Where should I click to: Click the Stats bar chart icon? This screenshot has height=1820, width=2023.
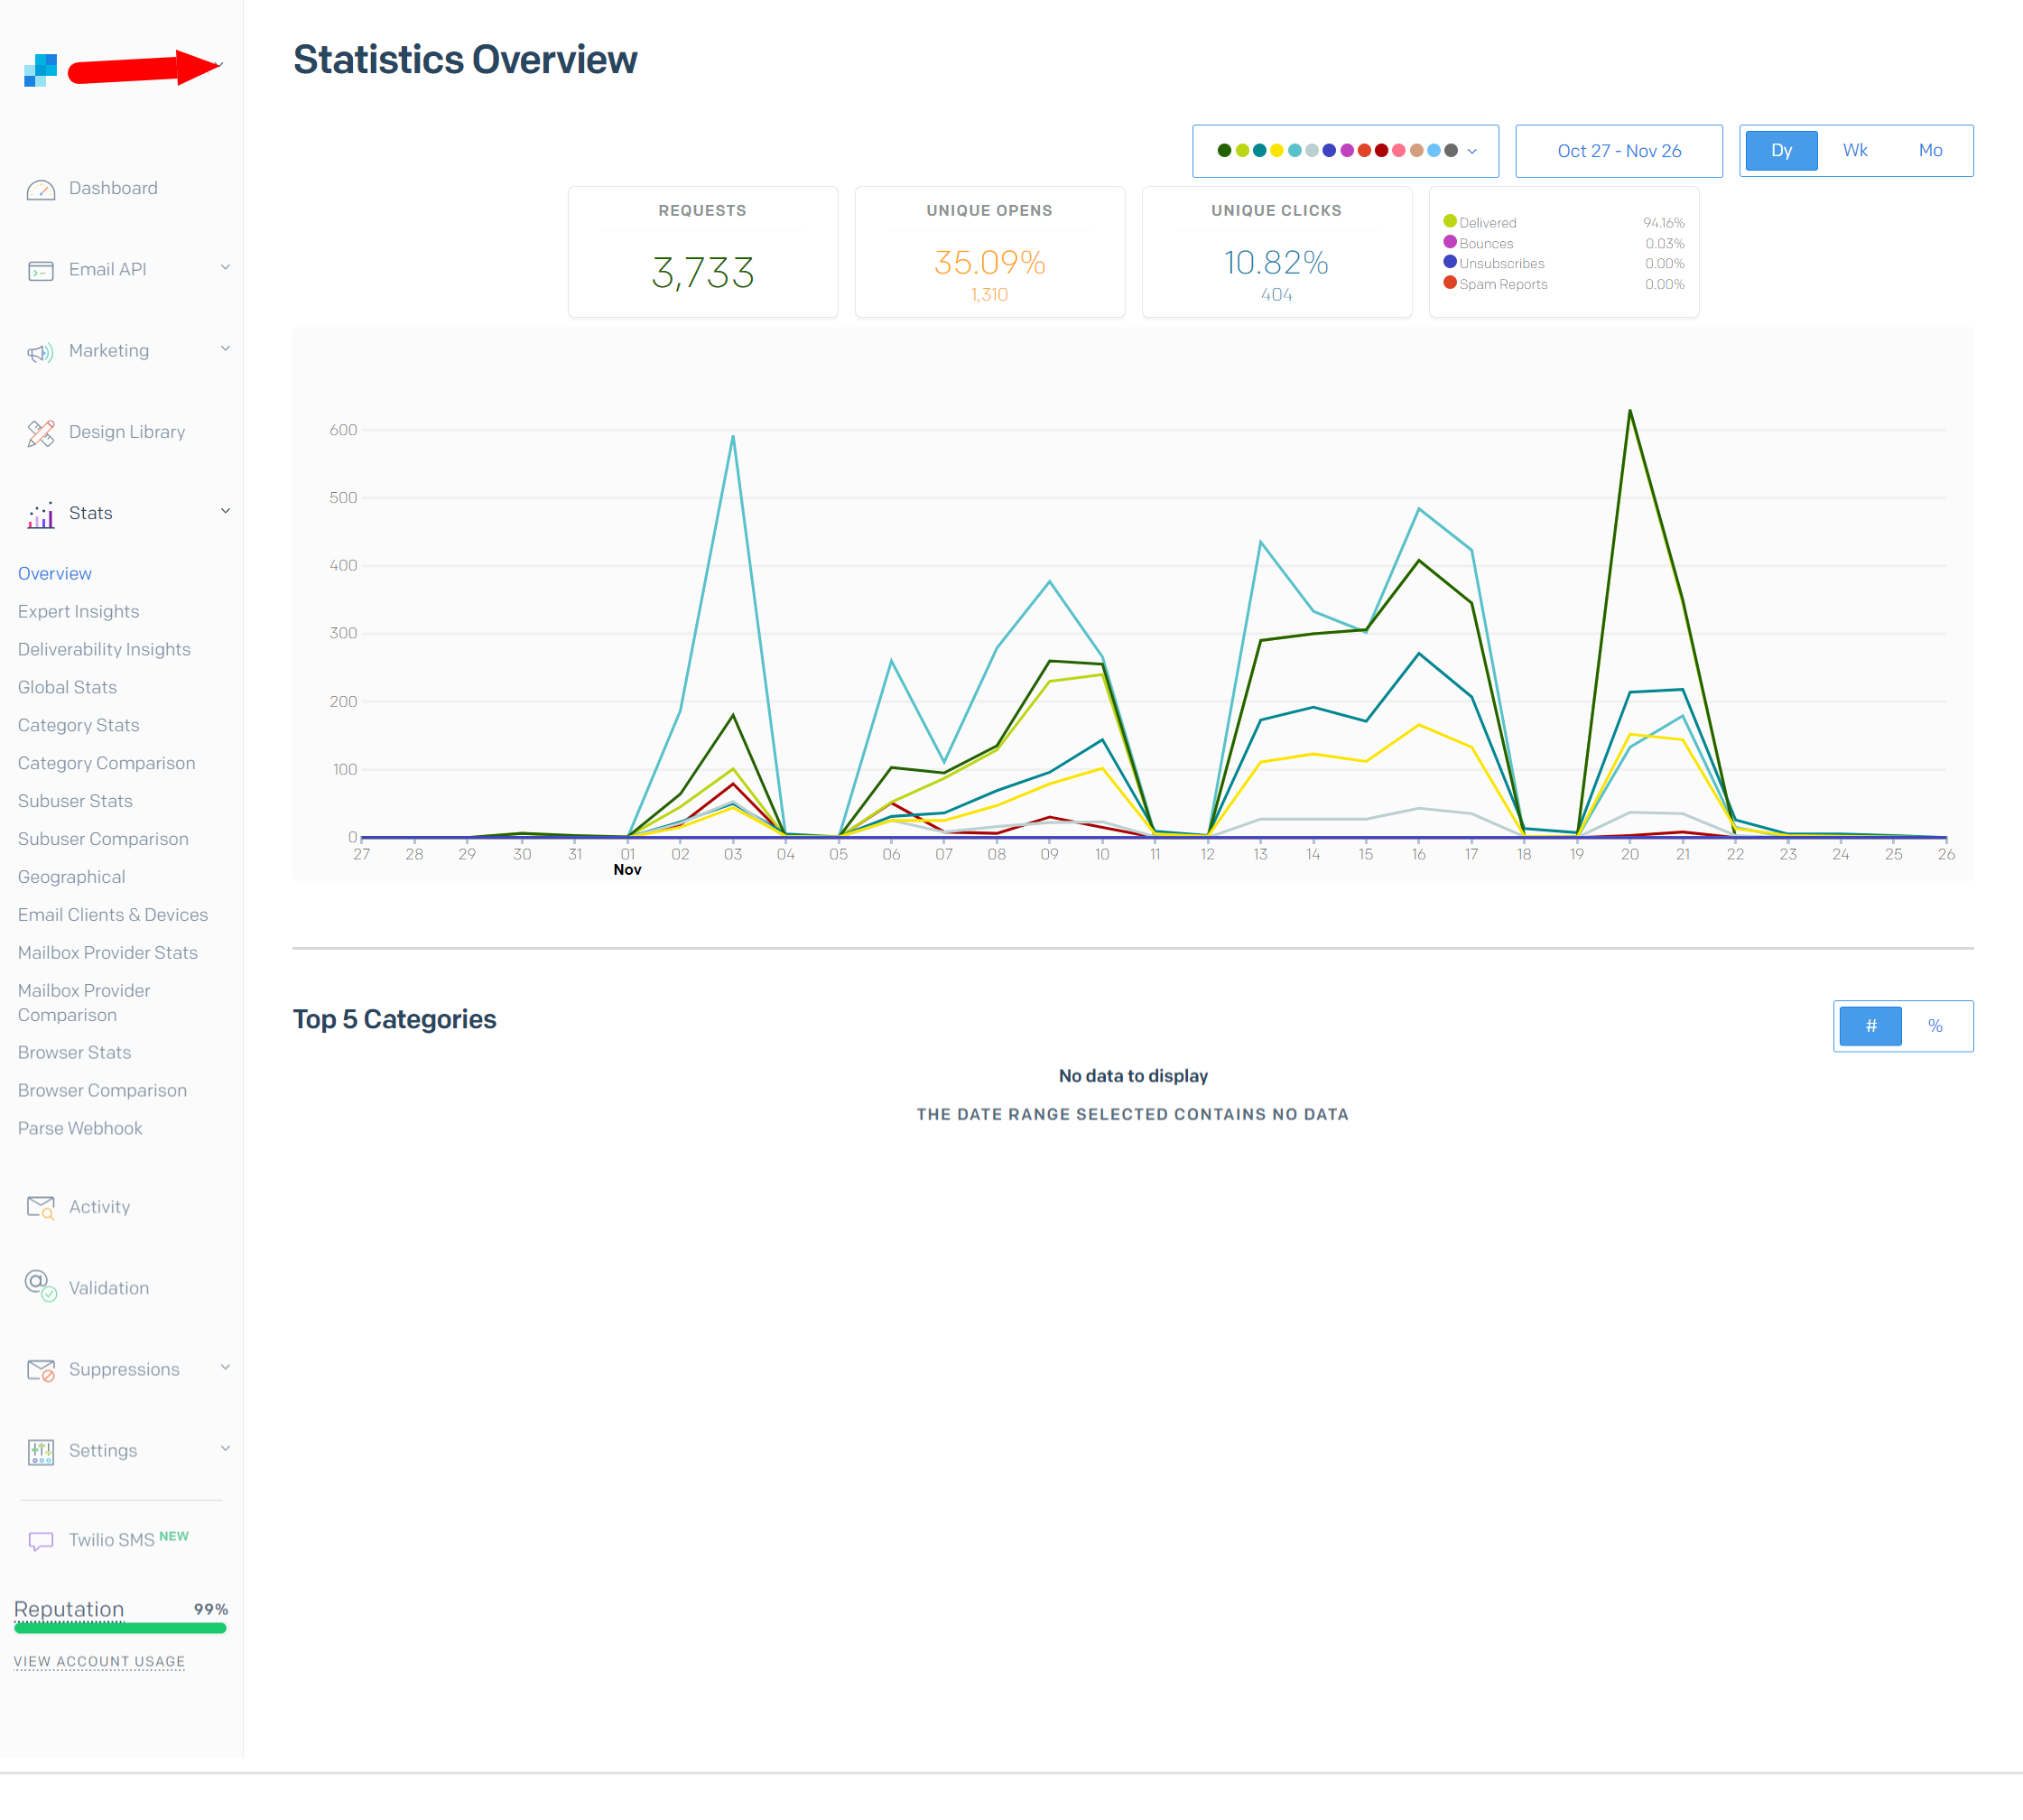pos(41,514)
